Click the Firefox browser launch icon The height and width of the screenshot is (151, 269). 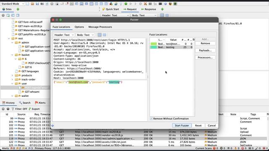tap(170, 4)
